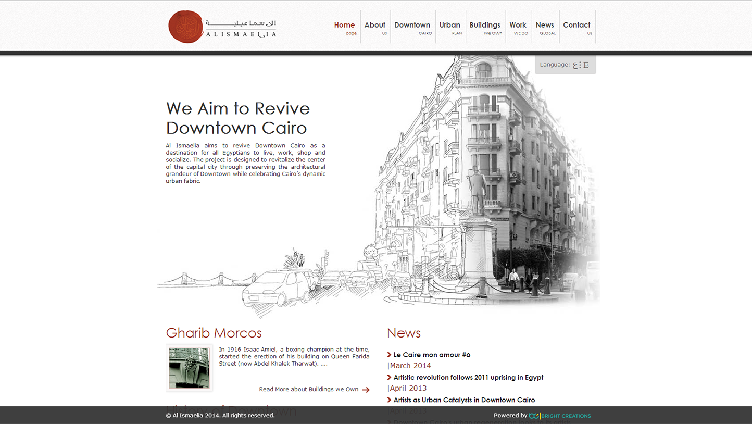Open the News Global menu item
This screenshot has width=752, height=424.
click(x=545, y=27)
